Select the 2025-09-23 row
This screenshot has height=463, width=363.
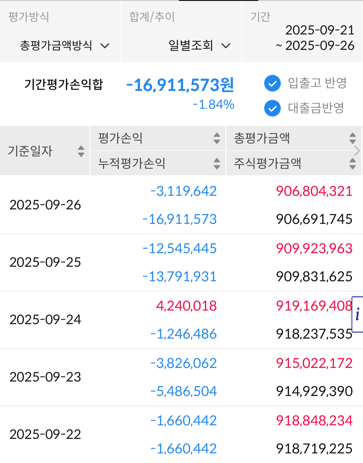(x=181, y=377)
